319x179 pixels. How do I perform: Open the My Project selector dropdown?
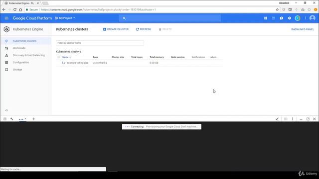point(65,18)
